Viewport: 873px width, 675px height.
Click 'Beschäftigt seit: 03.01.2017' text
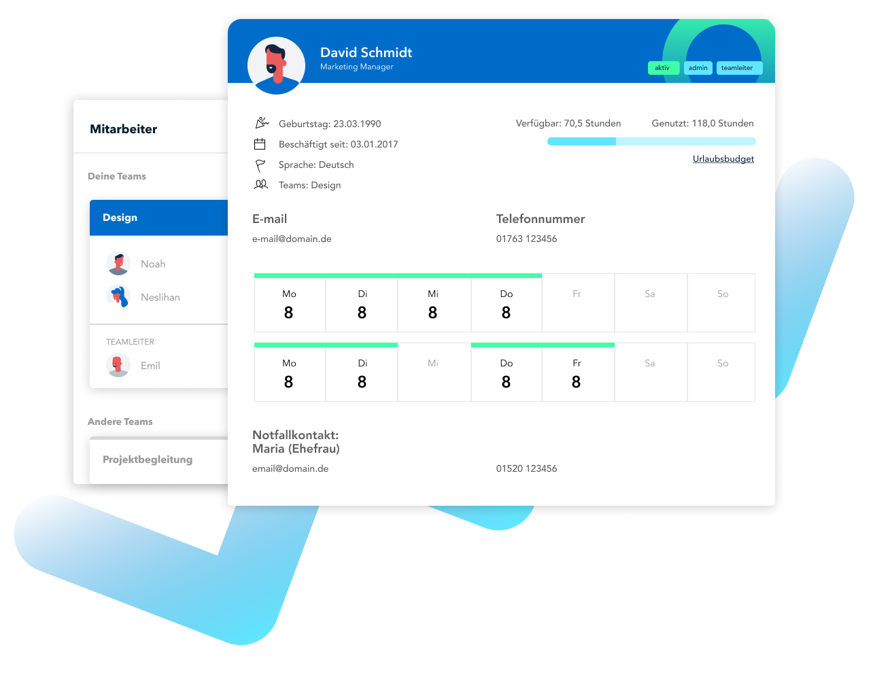(x=339, y=144)
